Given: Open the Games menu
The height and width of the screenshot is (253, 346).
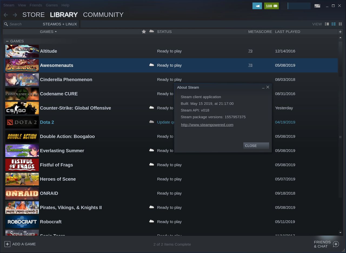Looking at the screenshot, I should click(52, 5).
